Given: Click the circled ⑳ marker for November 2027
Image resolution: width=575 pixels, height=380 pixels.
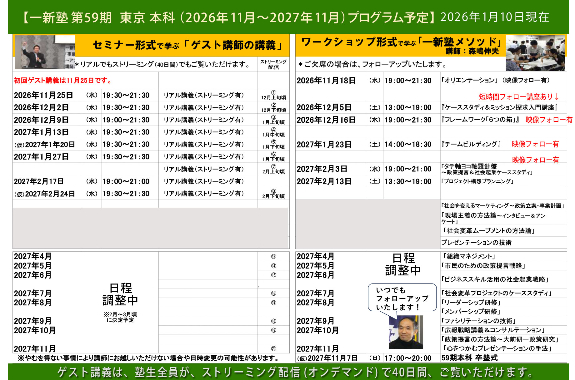Looking at the screenshot, I should 273,348.
